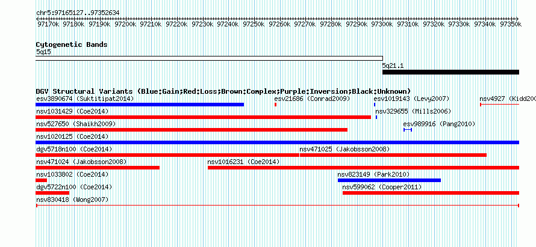Open the esv989916 (Pang2010) label

pyautogui.click(x=439, y=124)
